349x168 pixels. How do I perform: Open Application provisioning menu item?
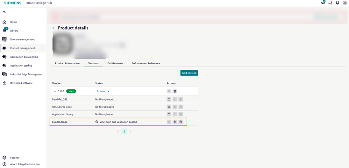coord(24,57)
